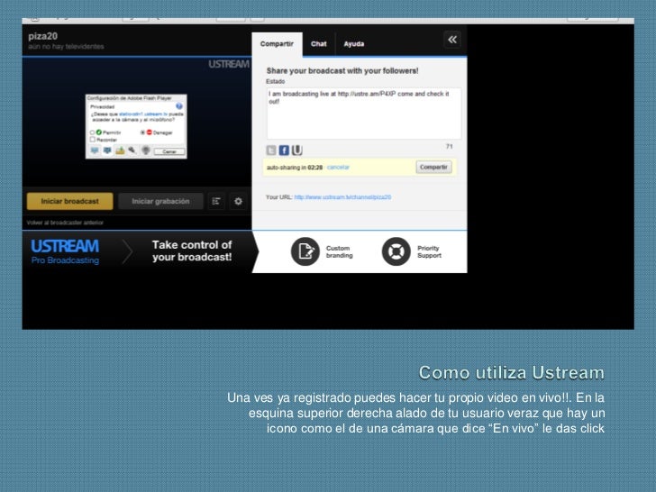Open Flash microphone settings tab icon
This screenshot has width=656, height=492.
pos(132,150)
